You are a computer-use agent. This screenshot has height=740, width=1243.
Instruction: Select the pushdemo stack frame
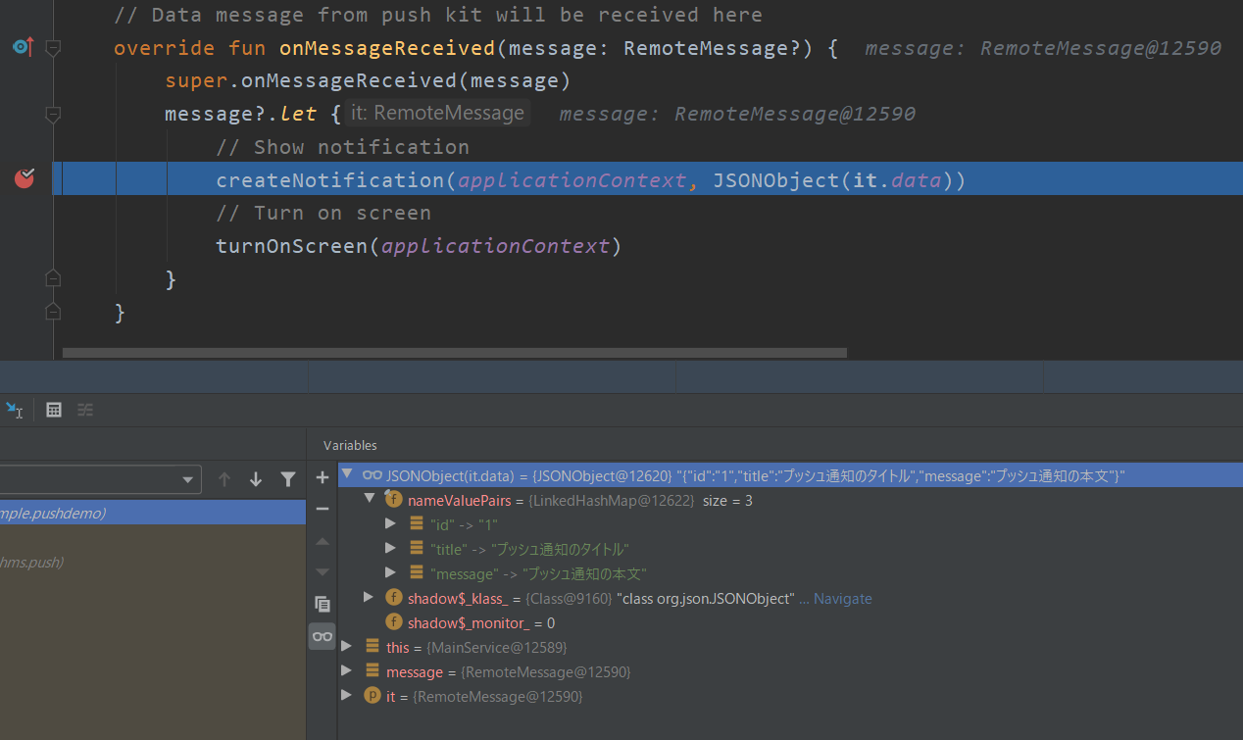[x=153, y=513]
